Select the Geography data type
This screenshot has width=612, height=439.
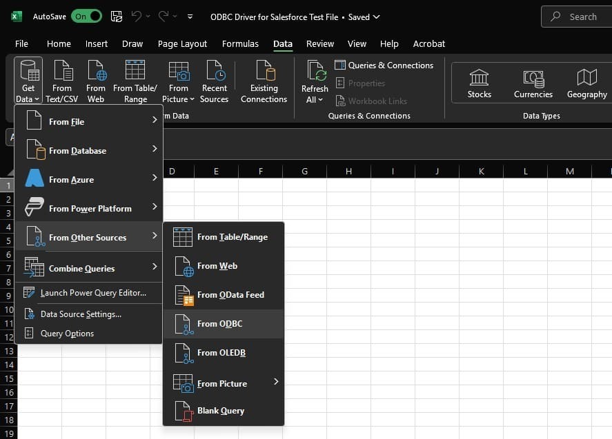(x=587, y=83)
